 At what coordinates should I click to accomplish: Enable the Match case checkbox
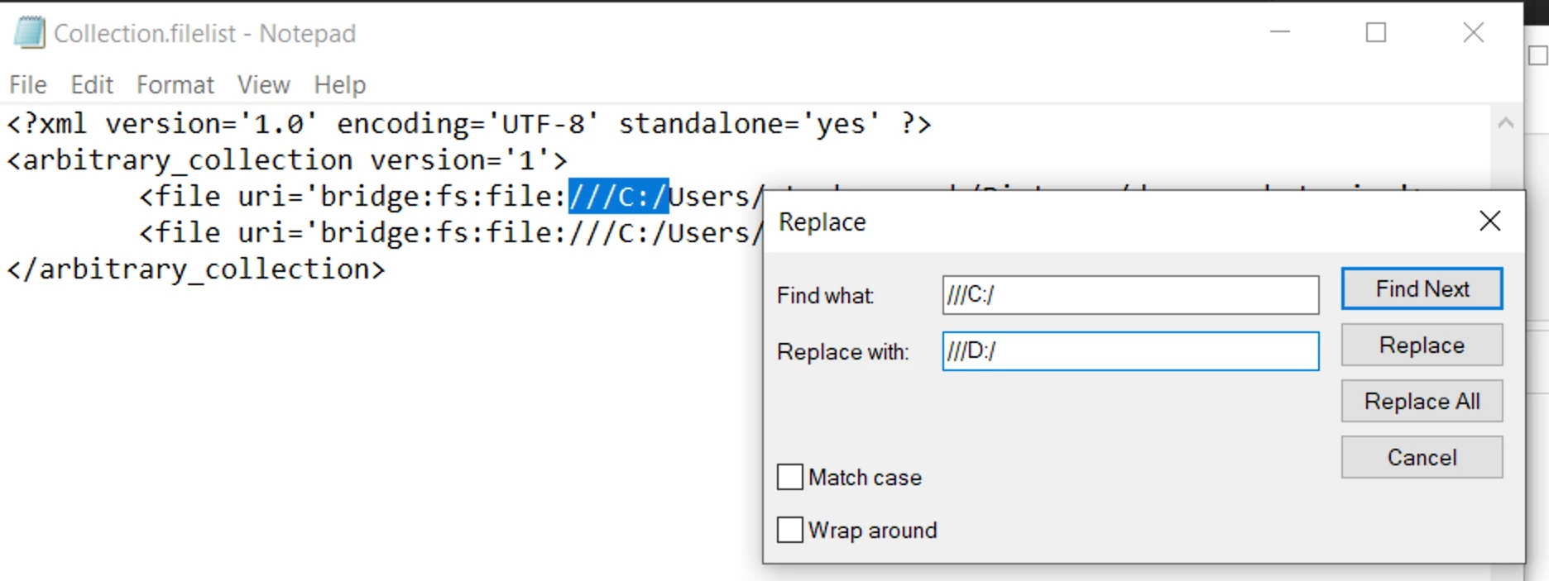pyautogui.click(x=790, y=477)
